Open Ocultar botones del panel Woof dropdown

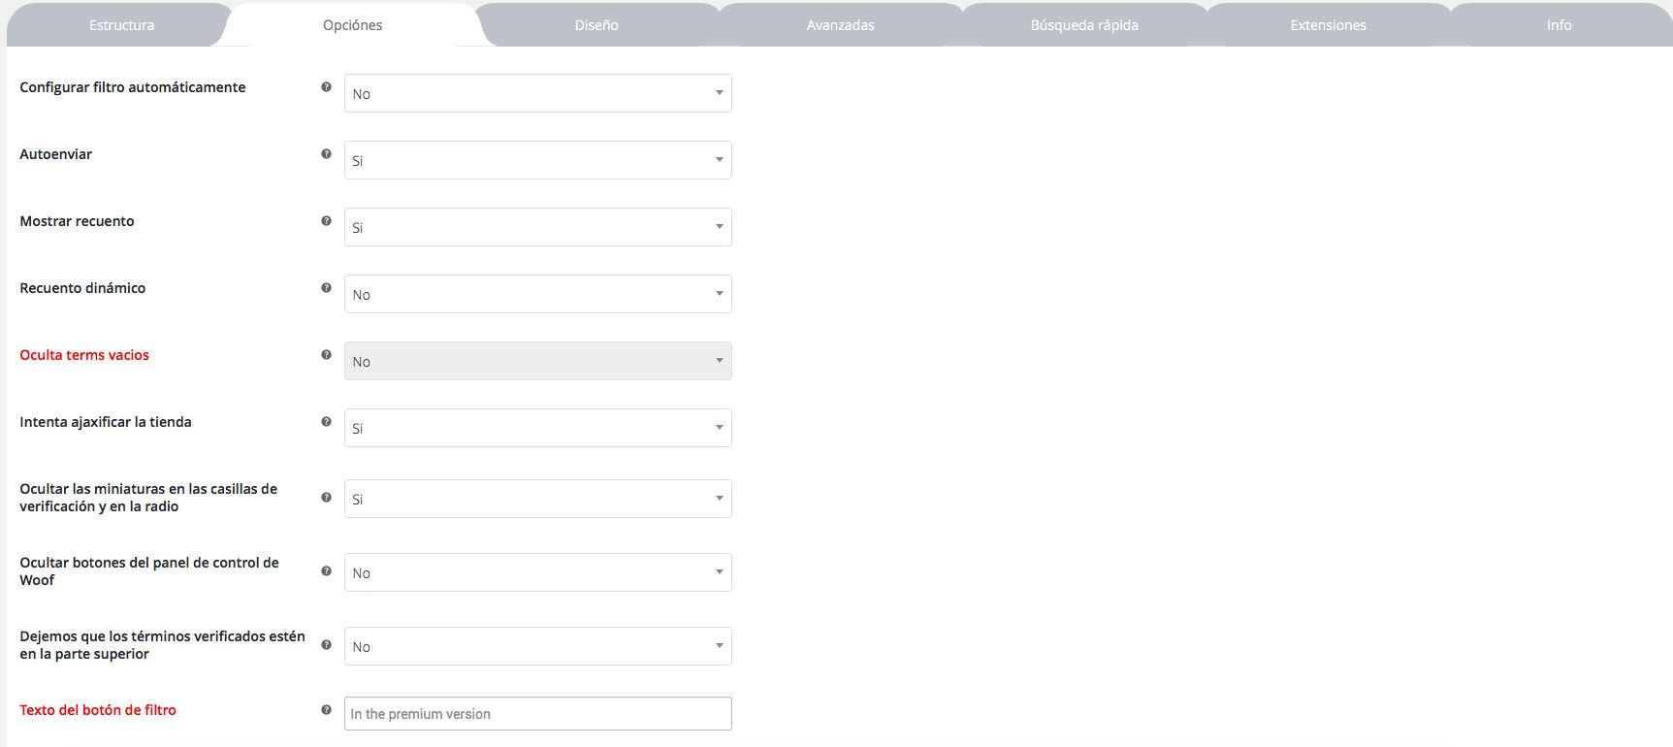tap(538, 572)
